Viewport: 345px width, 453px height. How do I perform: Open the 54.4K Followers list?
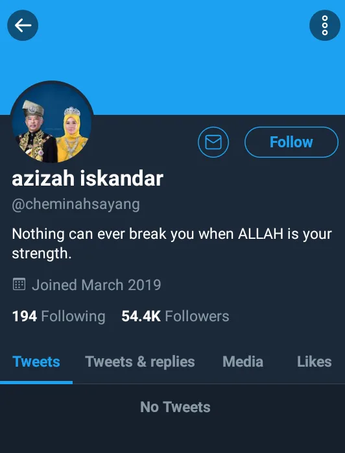point(175,316)
